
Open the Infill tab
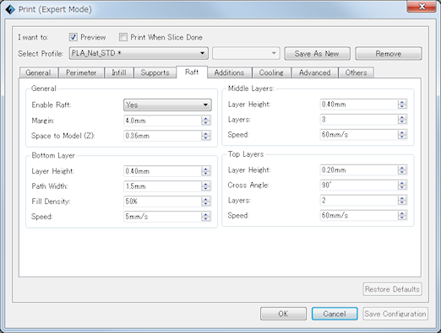[119, 73]
